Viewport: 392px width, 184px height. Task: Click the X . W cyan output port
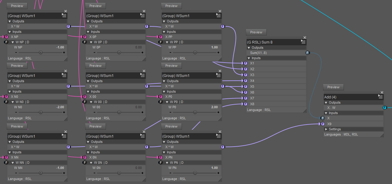point(385,108)
